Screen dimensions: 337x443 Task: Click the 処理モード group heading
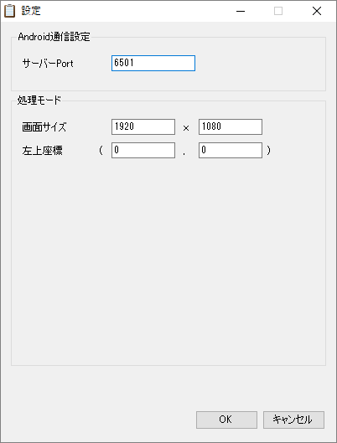pos(39,100)
